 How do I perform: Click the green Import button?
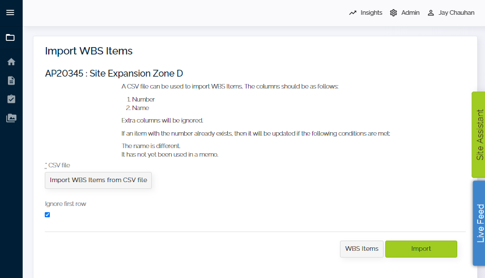pyautogui.click(x=421, y=249)
